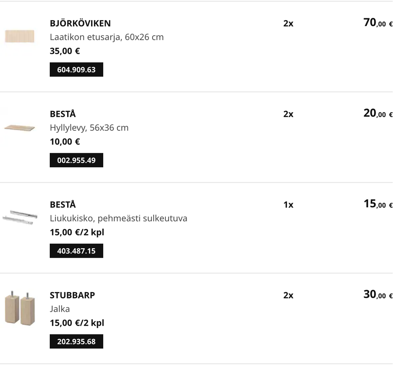Screen dimensions: 398x365
Task: Click the BESTÅ shelf thumbnail image
Action: point(19,127)
